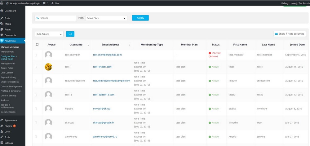Open Drip Content menu item

pyautogui.click(x=7, y=73)
